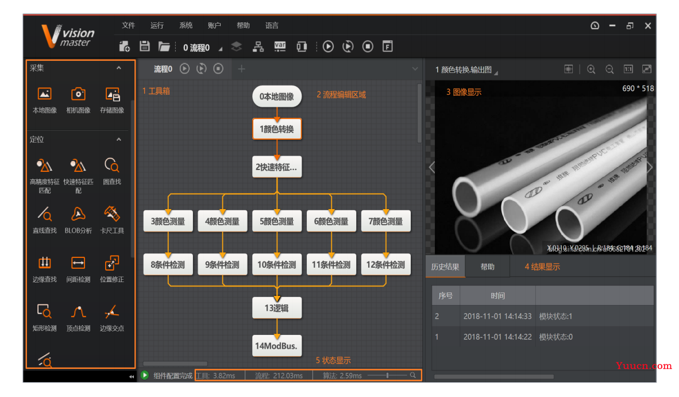Select the 14ModBus flow node
Image resolution: width=679 pixels, height=397 pixels.
click(x=277, y=346)
